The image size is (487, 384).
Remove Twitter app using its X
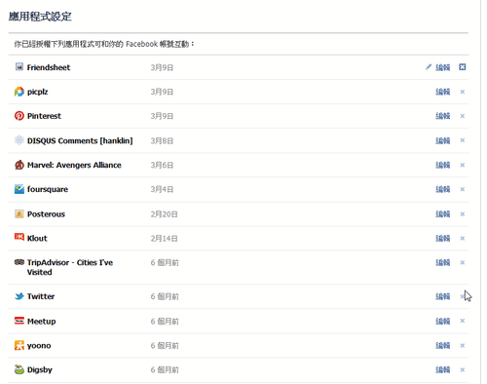463,296
